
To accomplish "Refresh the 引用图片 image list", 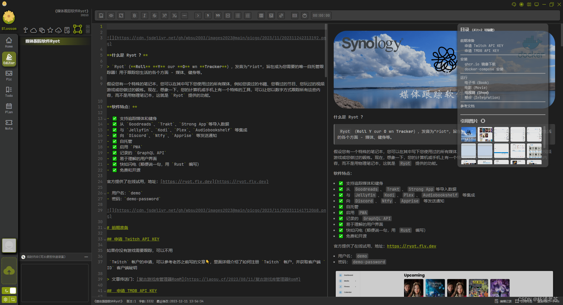I will [483, 121].
